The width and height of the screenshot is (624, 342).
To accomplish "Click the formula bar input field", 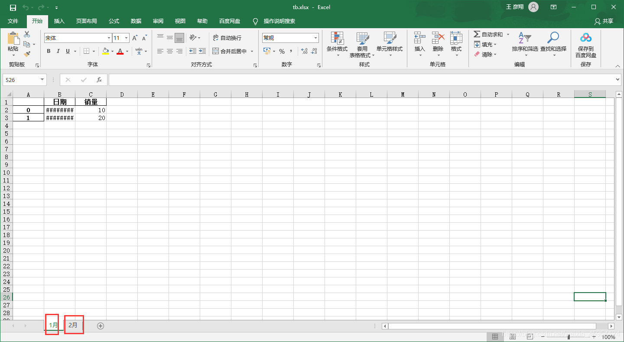I will point(362,80).
